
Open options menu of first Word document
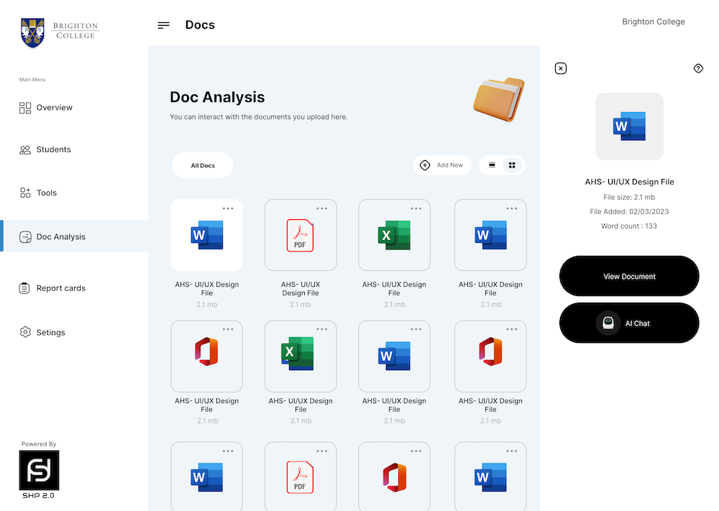click(228, 208)
